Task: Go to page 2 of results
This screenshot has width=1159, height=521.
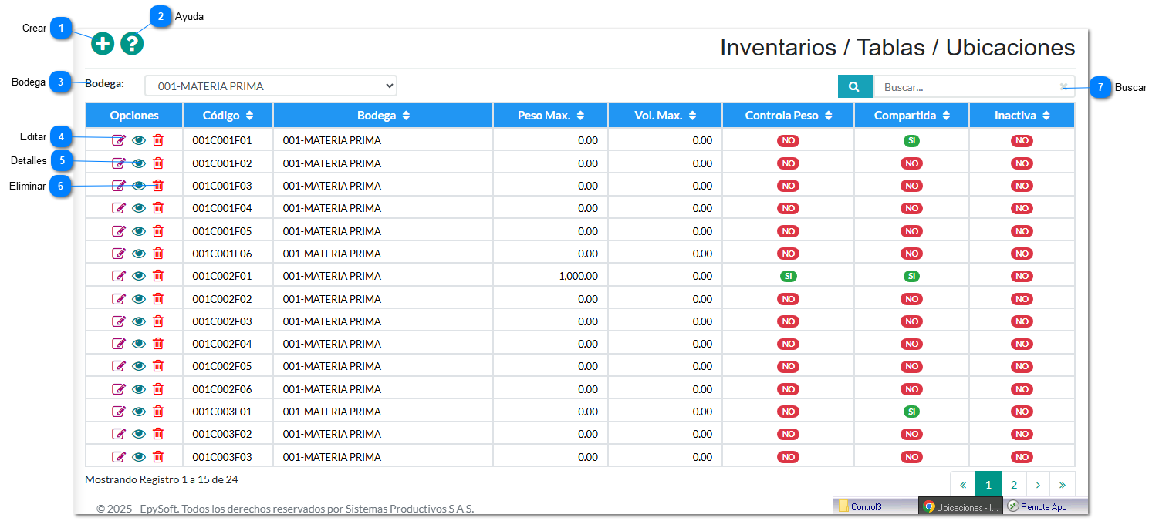Action: (x=1013, y=483)
